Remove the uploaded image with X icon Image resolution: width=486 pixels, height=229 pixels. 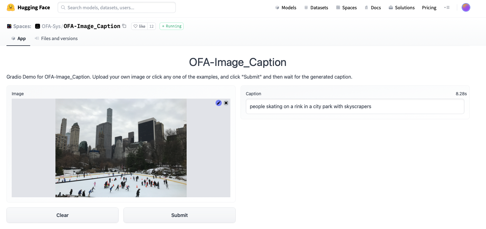226,103
